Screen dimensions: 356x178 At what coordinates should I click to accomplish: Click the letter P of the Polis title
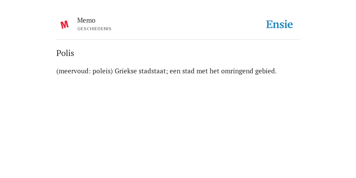(x=58, y=53)
